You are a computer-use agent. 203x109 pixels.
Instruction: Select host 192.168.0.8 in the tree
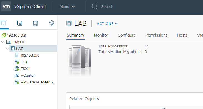pyautogui.click(x=30, y=55)
